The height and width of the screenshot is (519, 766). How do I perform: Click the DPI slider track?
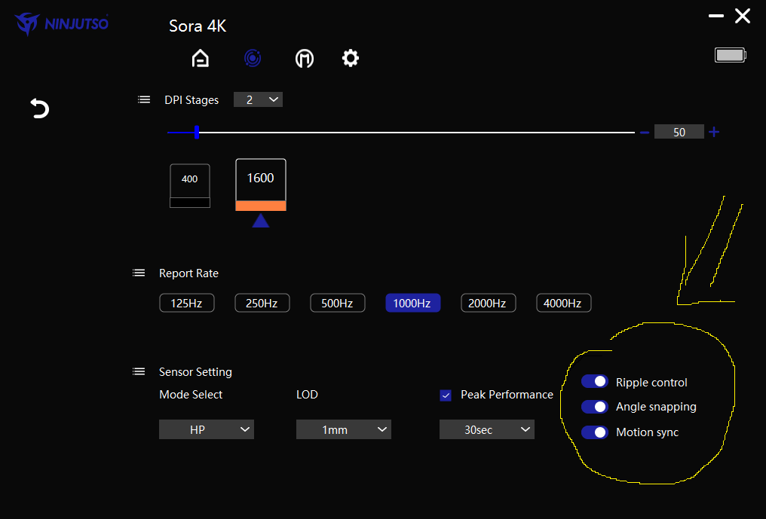tap(401, 133)
